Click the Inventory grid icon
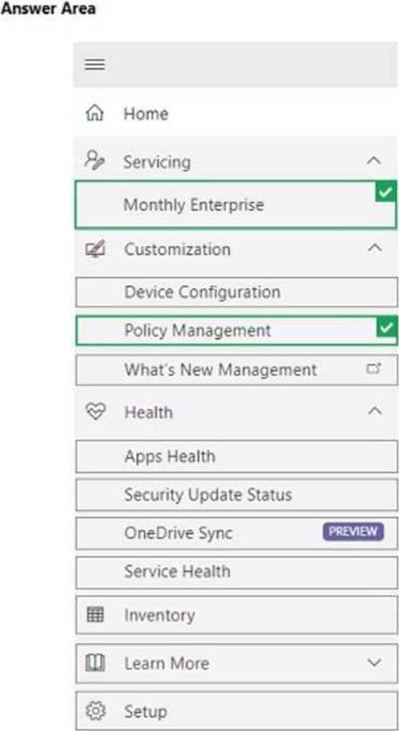 pyautogui.click(x=95, y=615)
